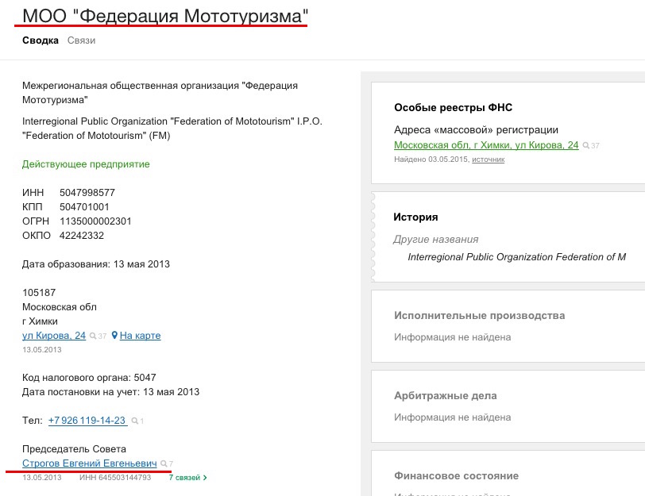
Task: Click the map pin icon
Action: point(114,336)
